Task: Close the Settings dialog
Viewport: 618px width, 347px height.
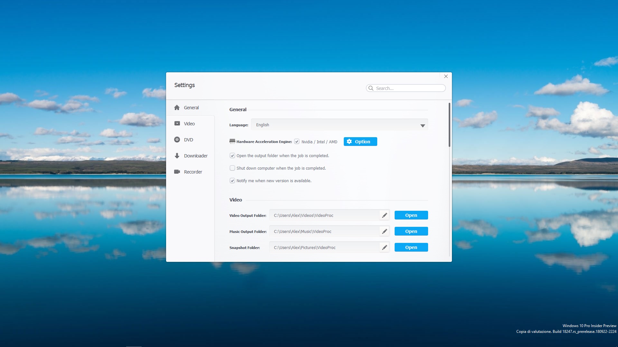Action: (x=446, y=76)
